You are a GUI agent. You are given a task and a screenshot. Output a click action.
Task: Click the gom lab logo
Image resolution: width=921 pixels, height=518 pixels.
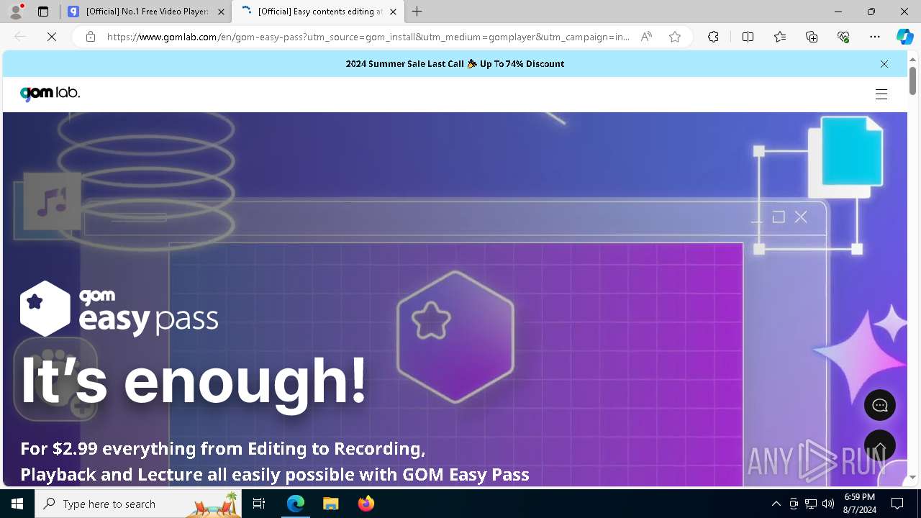point(50,94)
